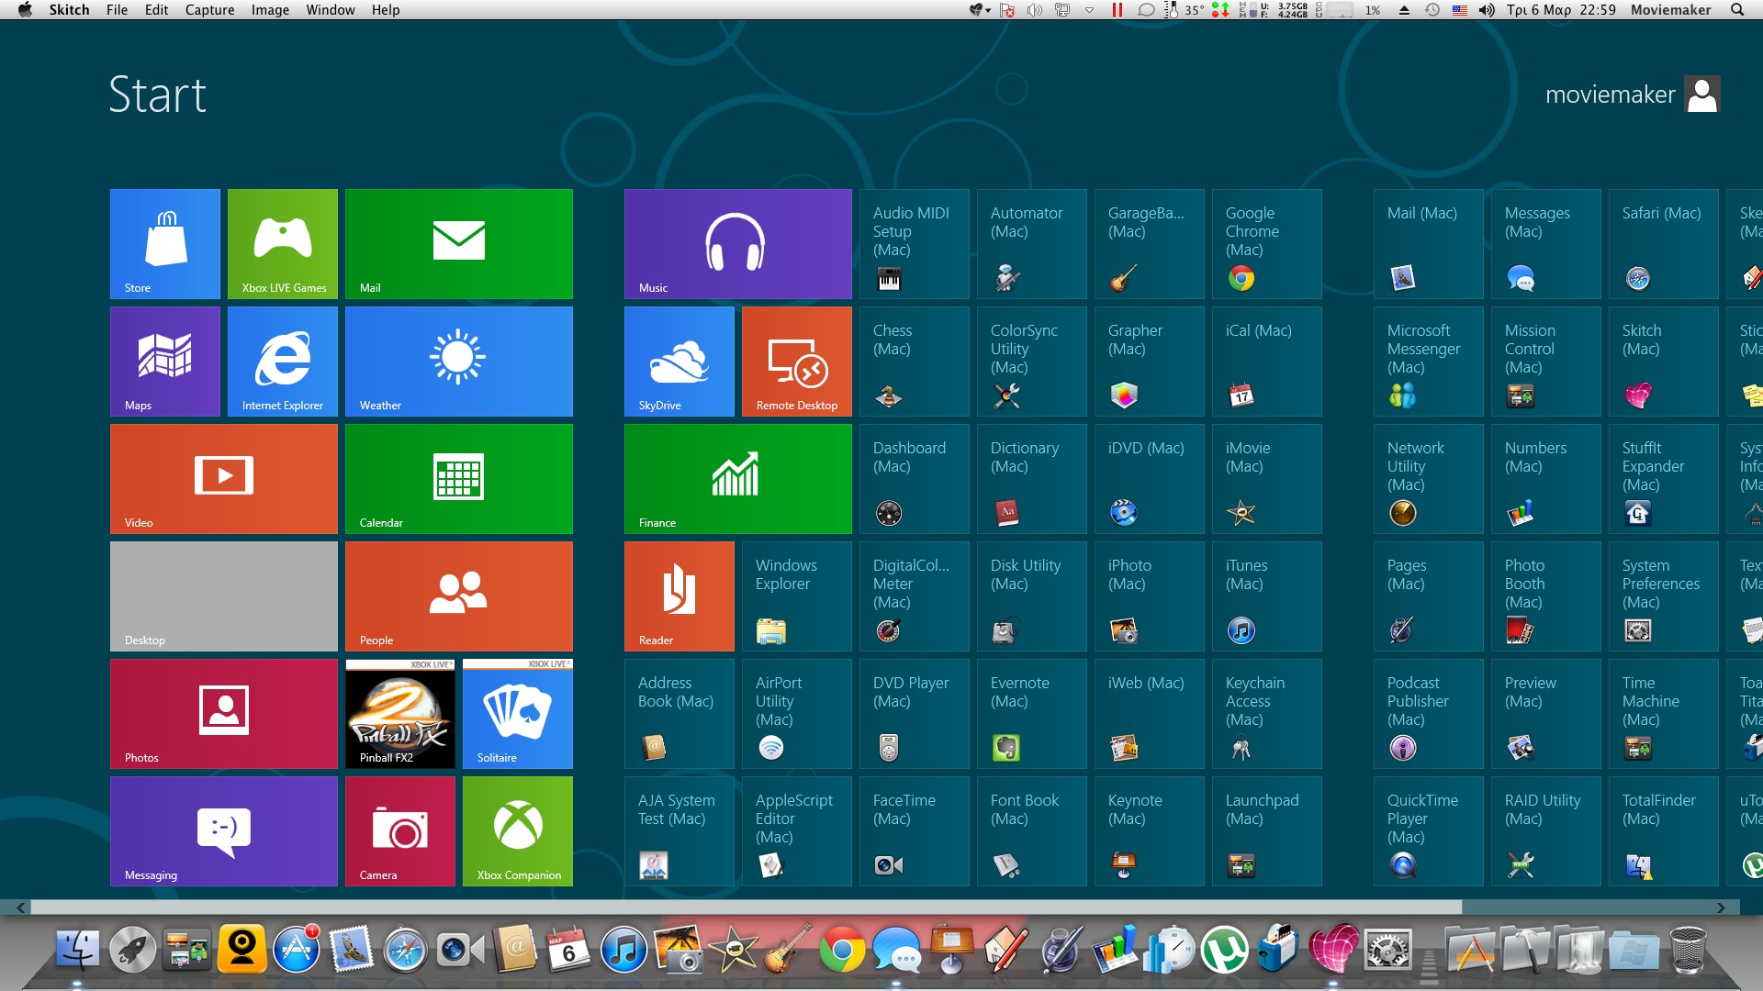Viewport: 1763px width, 991px height.
Task: Open the Image menu
Action: [270, 10]
